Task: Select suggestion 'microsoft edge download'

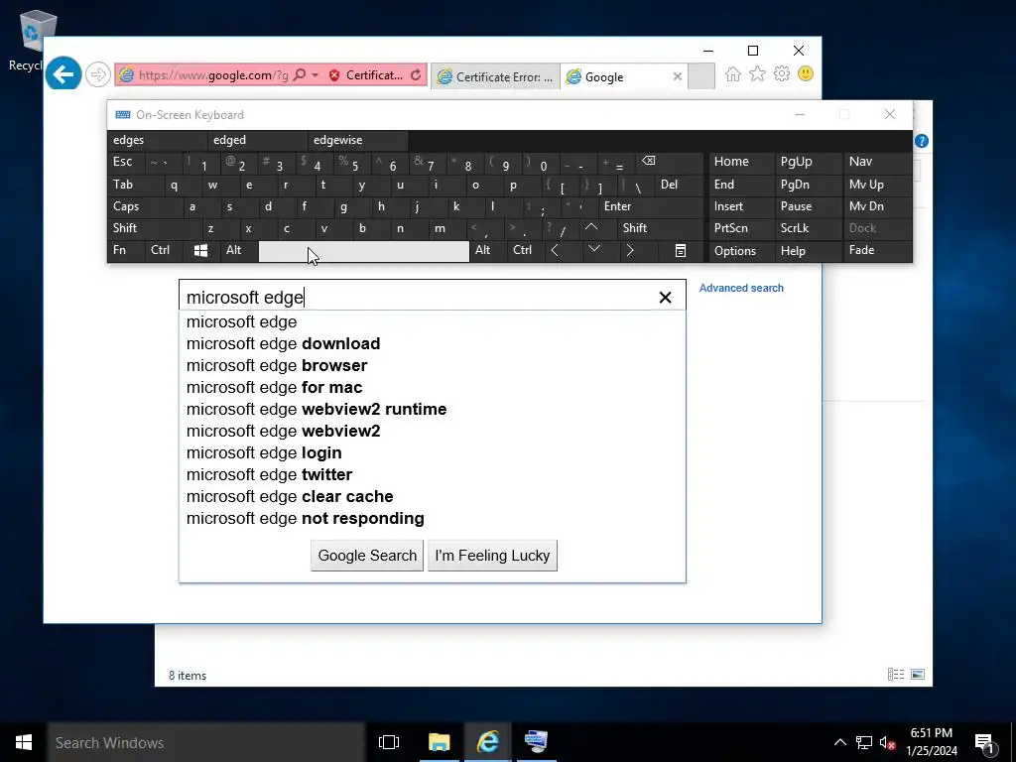Action: (x=433, y=344)
